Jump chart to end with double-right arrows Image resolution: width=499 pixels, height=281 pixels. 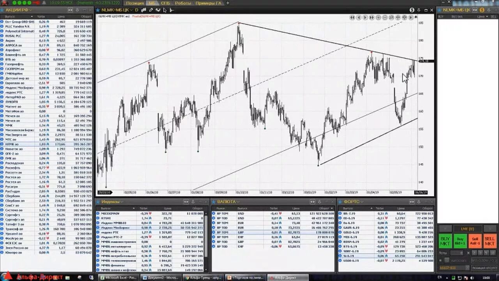[372, 18]
